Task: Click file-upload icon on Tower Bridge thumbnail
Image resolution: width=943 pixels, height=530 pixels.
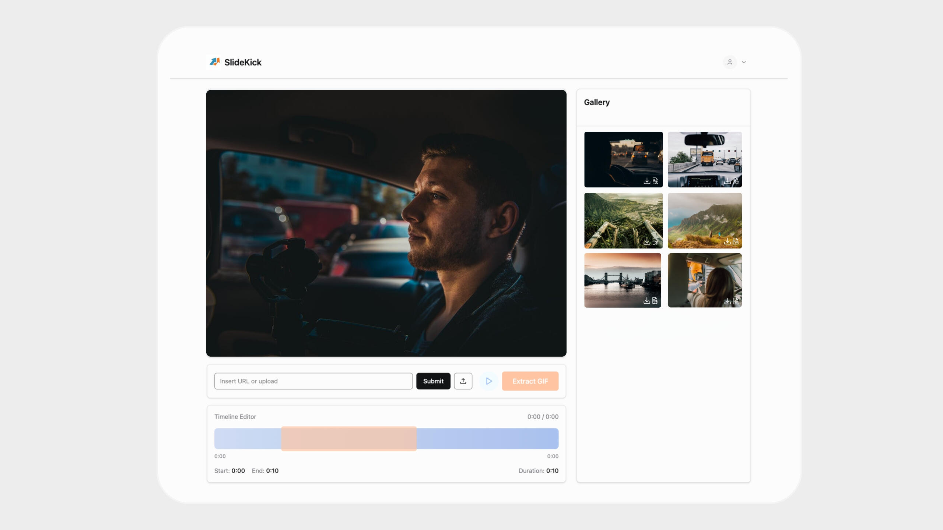Action: (x=655, y=301)
